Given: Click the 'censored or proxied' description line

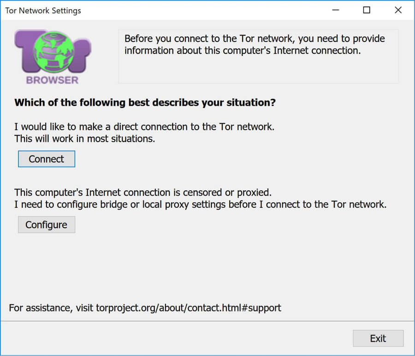Looking at the screenshot, I should click(143, 193).
